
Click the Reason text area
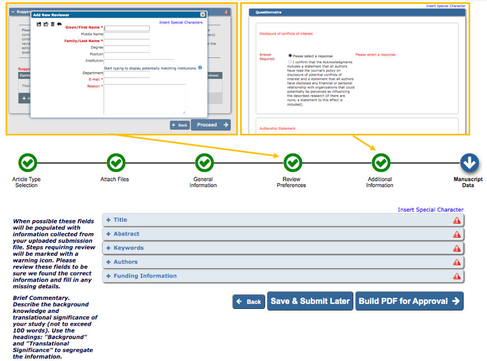tap(145, 99)
